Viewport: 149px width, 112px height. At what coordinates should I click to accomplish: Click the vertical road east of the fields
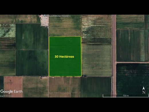point(114,56)
